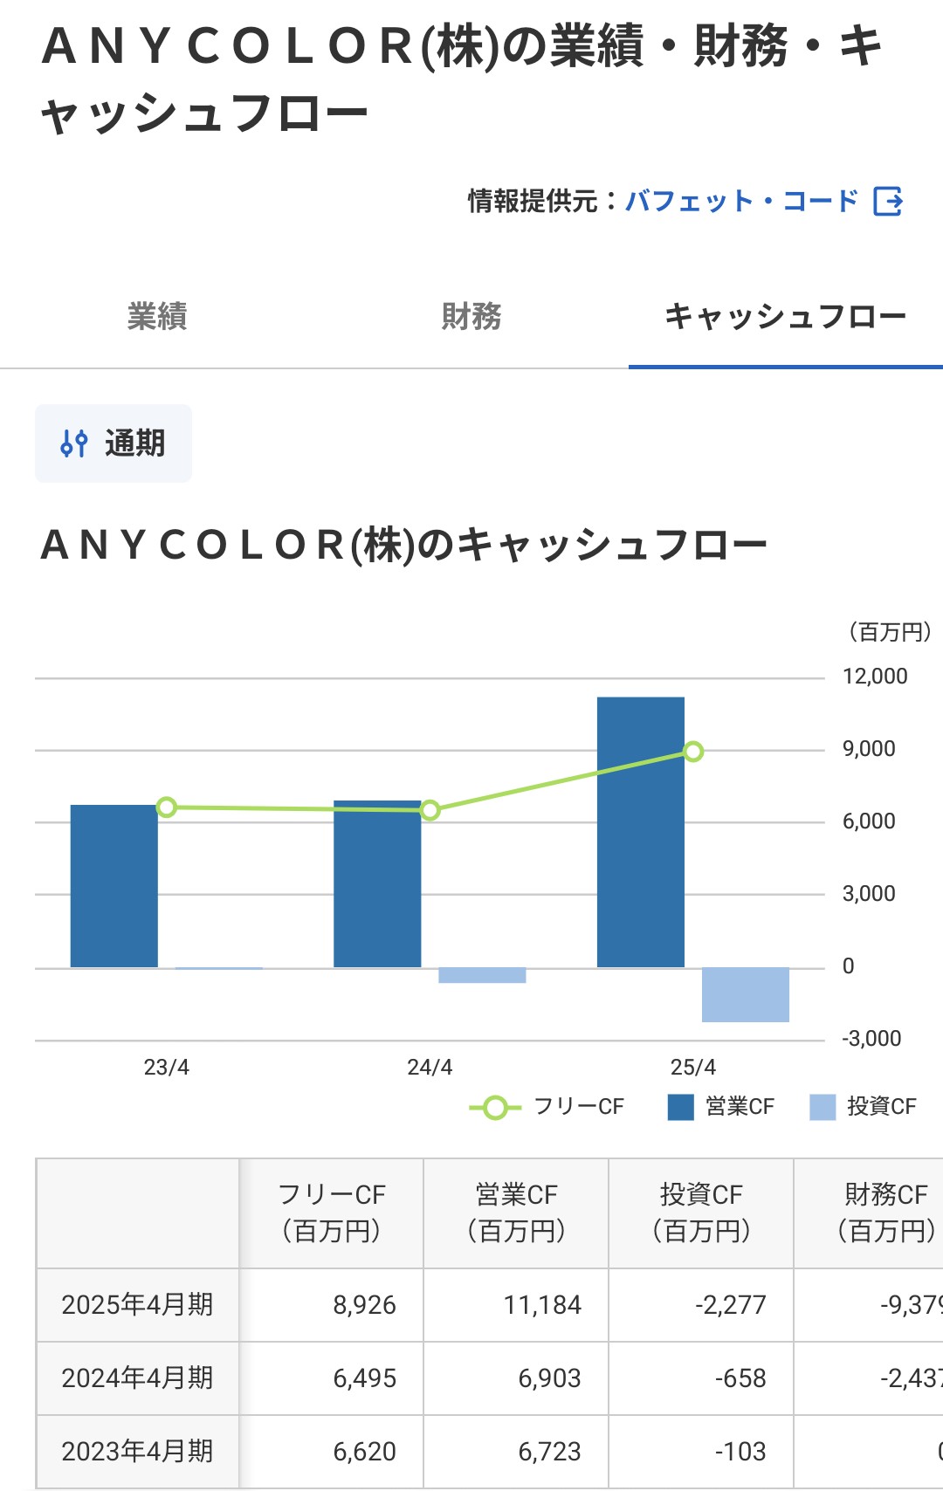Click the 25/4 operating CF bar
Image resolution: width=943 pixels, height=1491 pixels.
click(640, 832)
